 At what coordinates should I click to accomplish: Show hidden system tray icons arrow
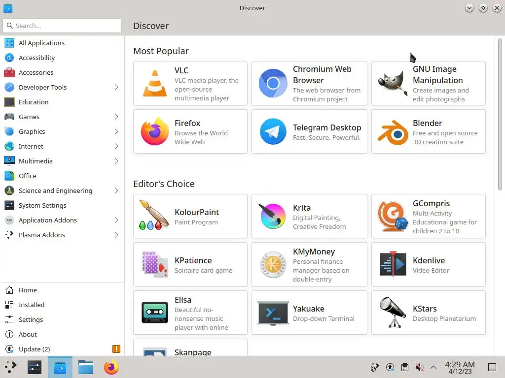coord(433,367)
